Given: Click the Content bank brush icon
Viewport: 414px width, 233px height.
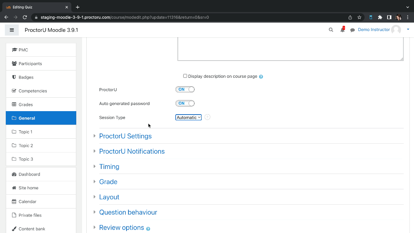Looking at the screenshot, I should [14, 229].
